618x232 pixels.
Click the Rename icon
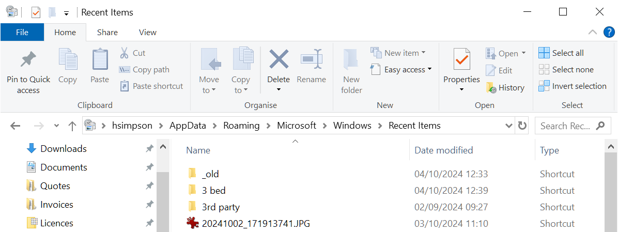click(312, 59)
